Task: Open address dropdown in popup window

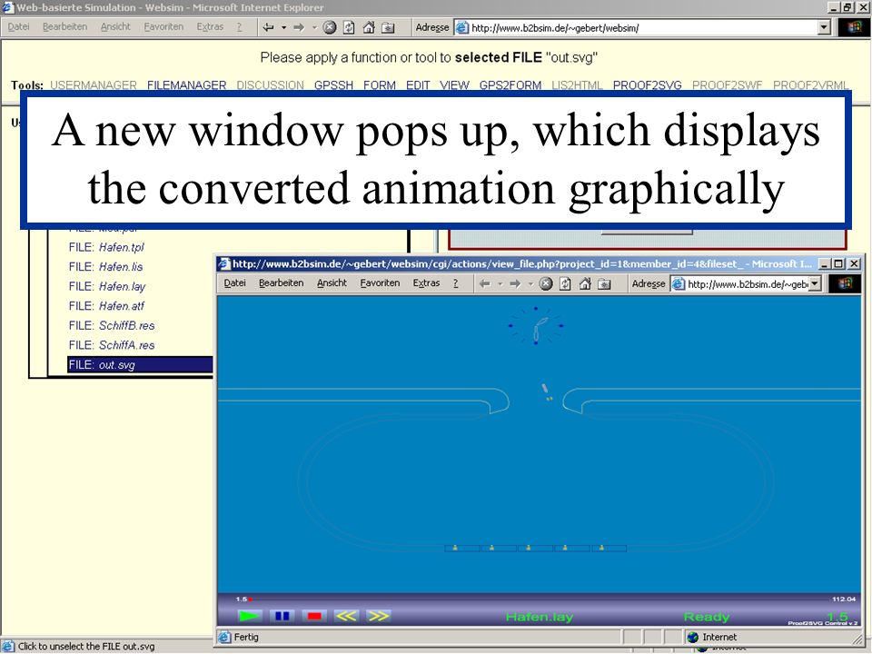Action: coord(815,283)
